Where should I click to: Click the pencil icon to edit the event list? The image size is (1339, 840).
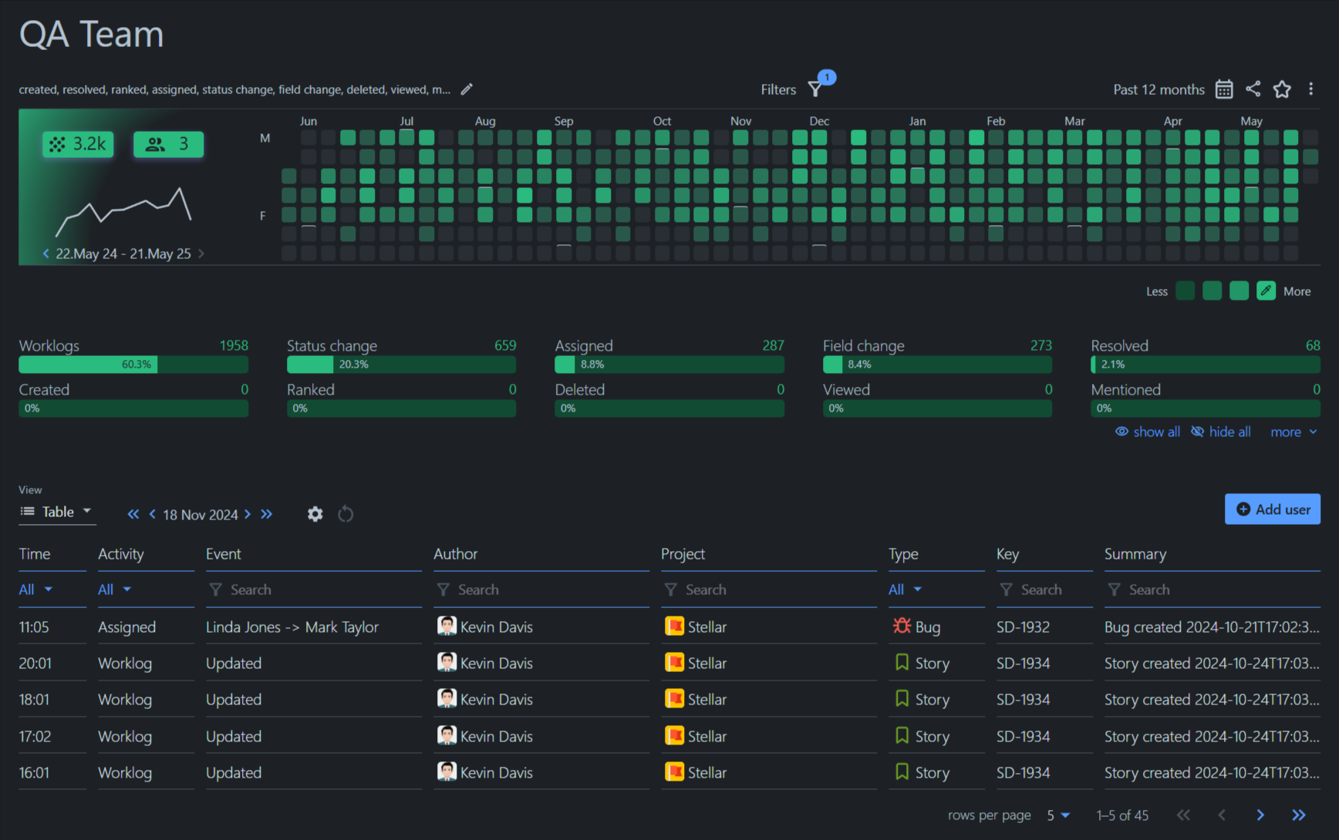click(467, 89)
